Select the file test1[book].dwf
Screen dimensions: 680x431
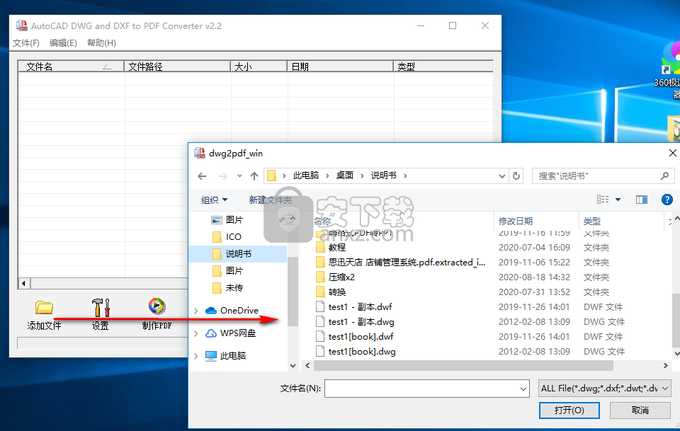point(361,337)
